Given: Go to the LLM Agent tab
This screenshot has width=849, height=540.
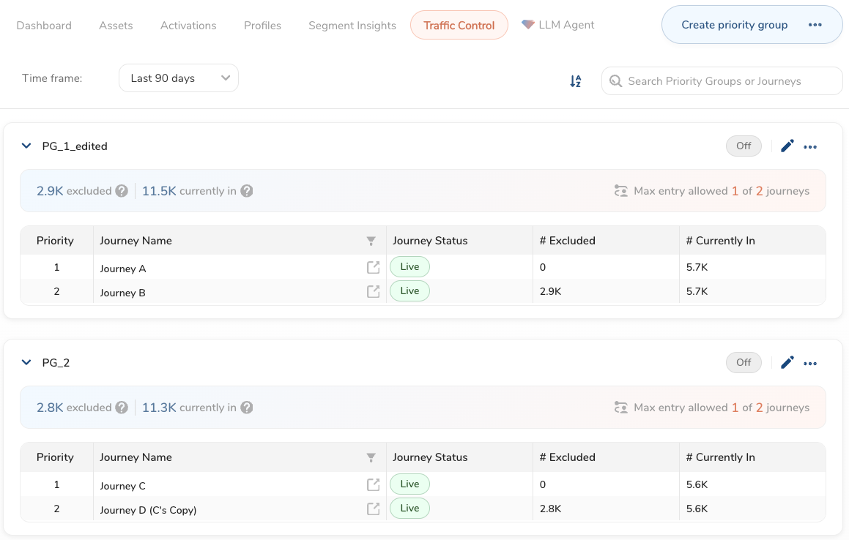Looking at the screenshot, I should tap(558, 25).
